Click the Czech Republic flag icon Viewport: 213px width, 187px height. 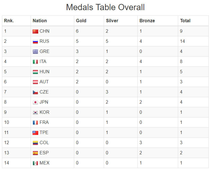[x=35, y=92]
